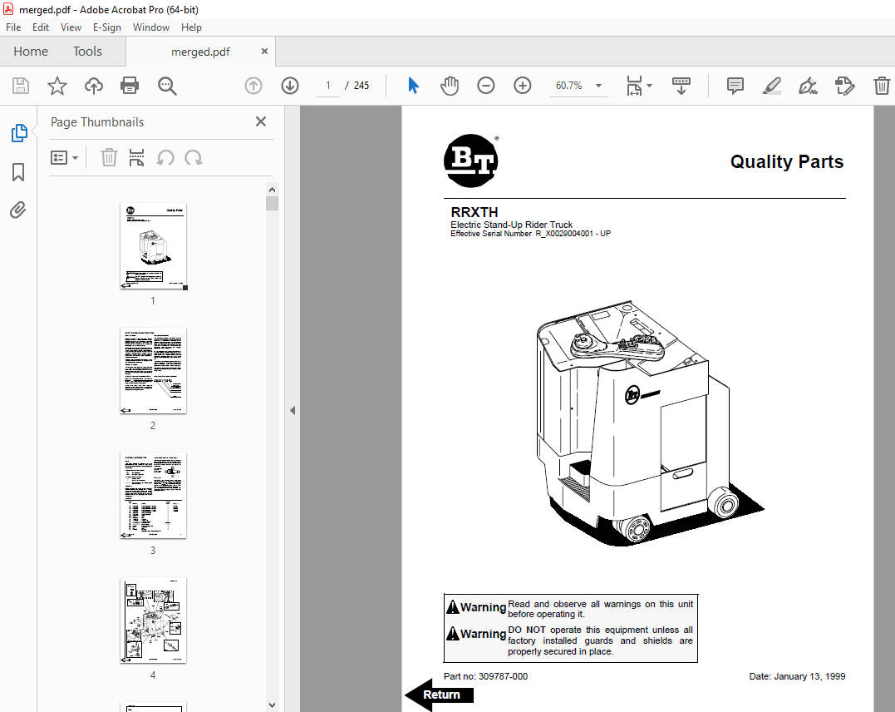Viewport: 895px width, 712px height.
Task: Click the thumbnail panel print pages icon
Action: [x=136, y=157]
